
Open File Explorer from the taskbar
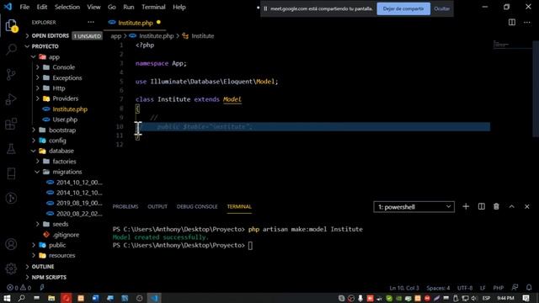51,298
